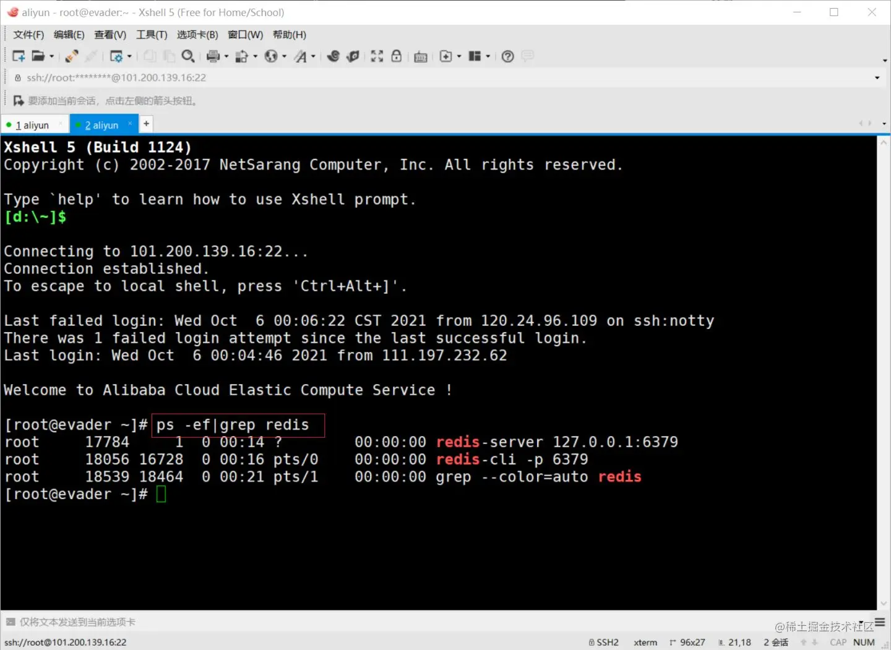Open the 文件(F) menu
This screenshot has width=891, height=650.
28,35
